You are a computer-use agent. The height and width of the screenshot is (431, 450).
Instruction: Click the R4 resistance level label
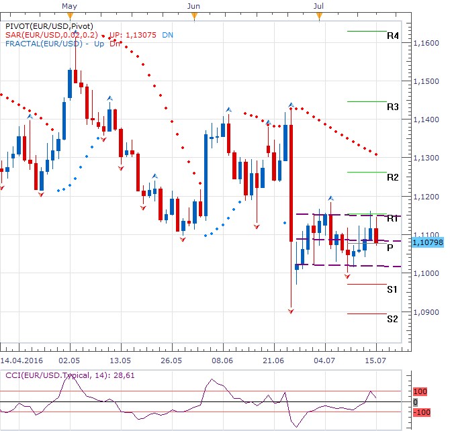click(x=393, y=36)
